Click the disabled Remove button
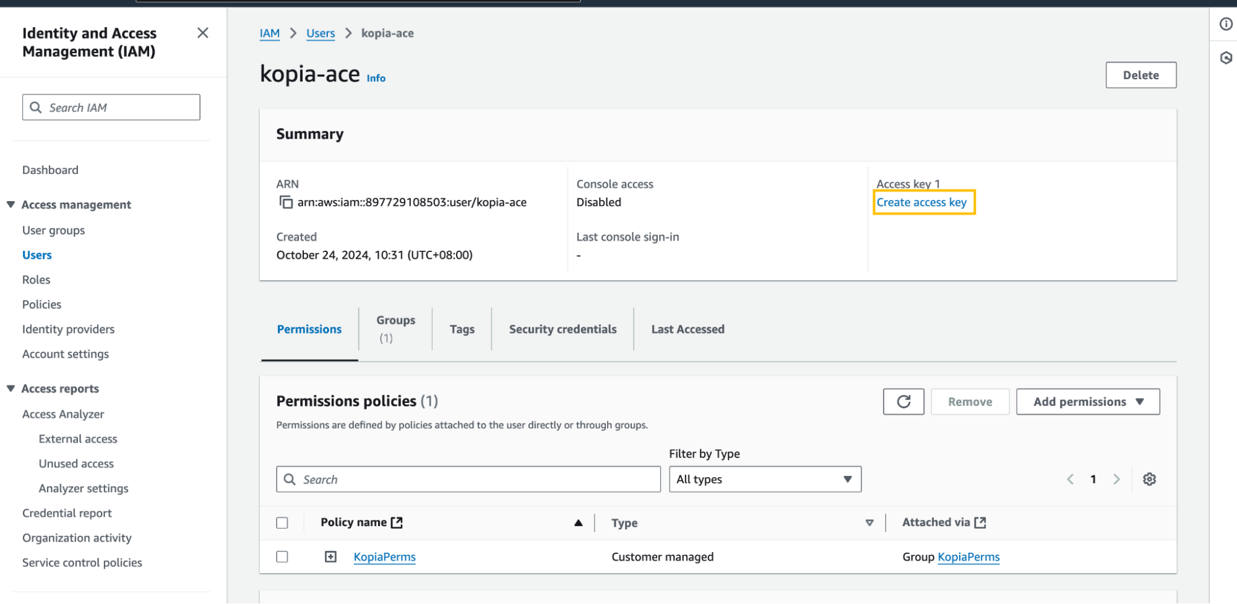Image resolution: width=1237 pixels, height=604 pixels. pos(970,402)
